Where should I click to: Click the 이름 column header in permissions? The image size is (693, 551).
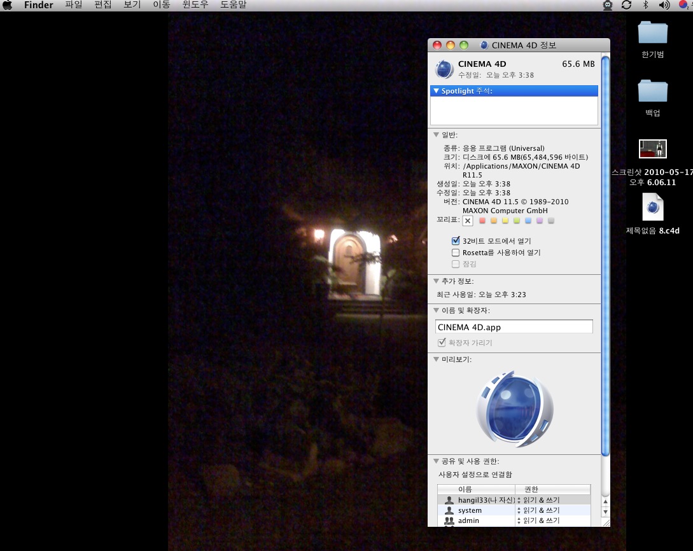point(476,489)
